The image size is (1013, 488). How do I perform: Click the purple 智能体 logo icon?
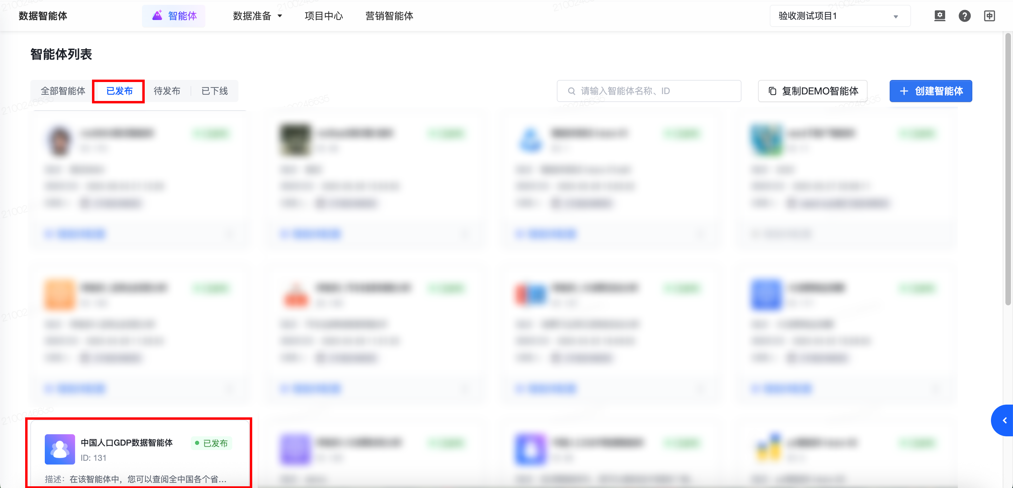[x=157, y=16]
